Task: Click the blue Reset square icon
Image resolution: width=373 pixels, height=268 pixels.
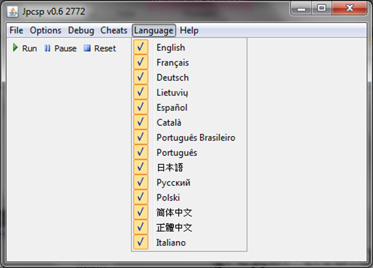Action: (87, 49)
